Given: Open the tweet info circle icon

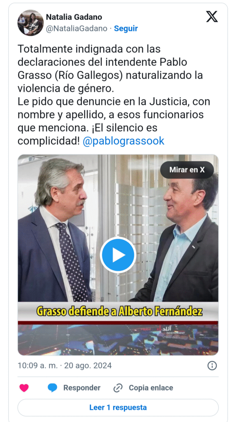Looking at the screenshot, I should click(212, 366).
